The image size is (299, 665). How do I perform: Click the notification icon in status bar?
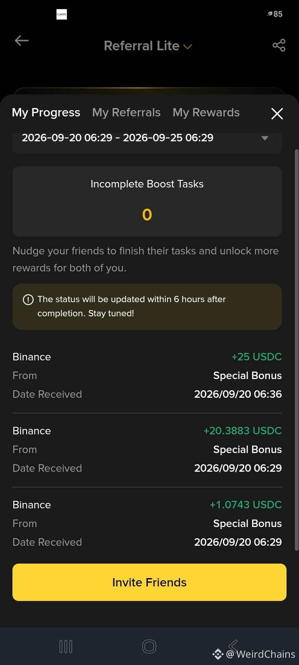[61, 15]
